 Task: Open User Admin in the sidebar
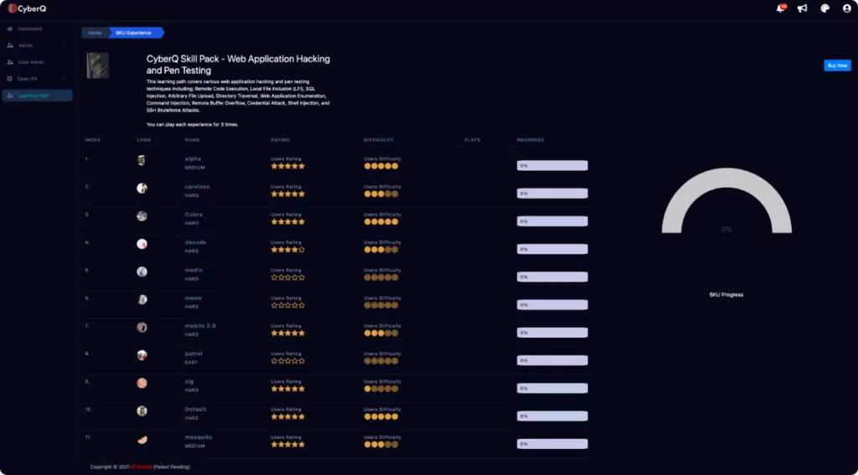coord(31,62)
